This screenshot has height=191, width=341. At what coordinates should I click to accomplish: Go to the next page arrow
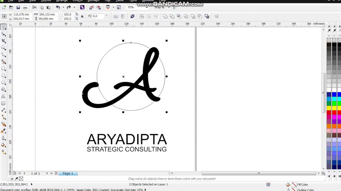point(47,173)
